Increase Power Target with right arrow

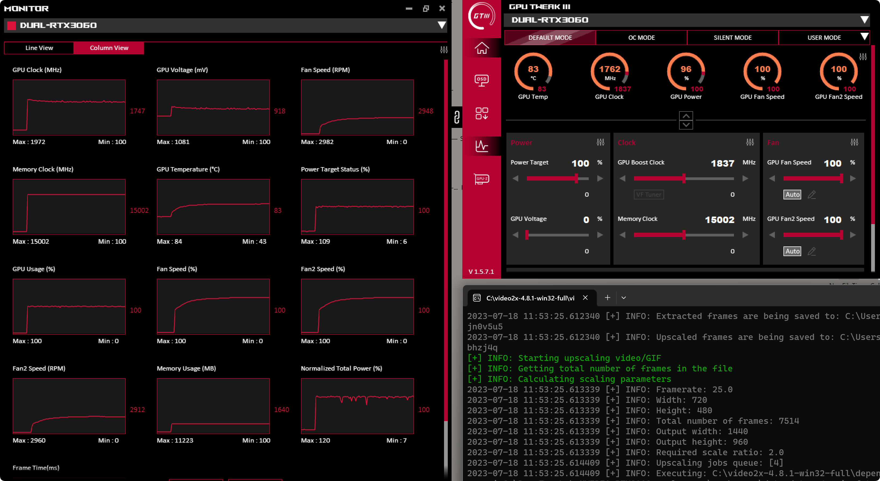[600, 178]
